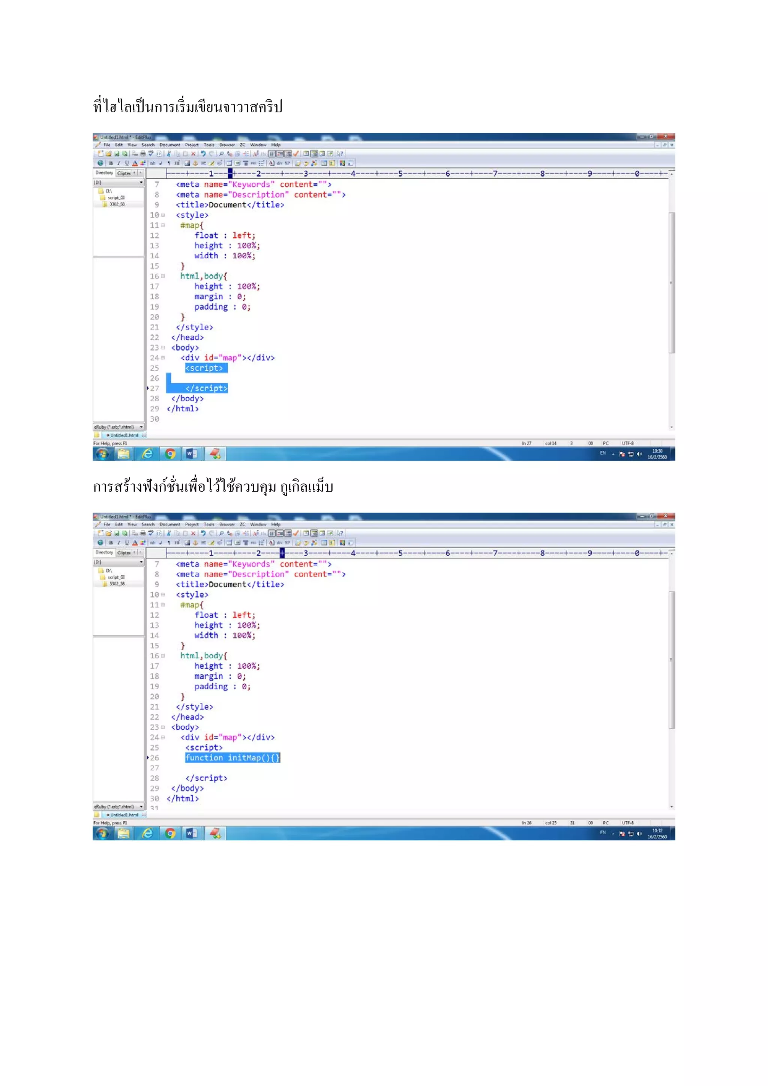768x1086 pixels.
Task: Click anchor icon in lower HTML toolbar
Action: (195, 543)
